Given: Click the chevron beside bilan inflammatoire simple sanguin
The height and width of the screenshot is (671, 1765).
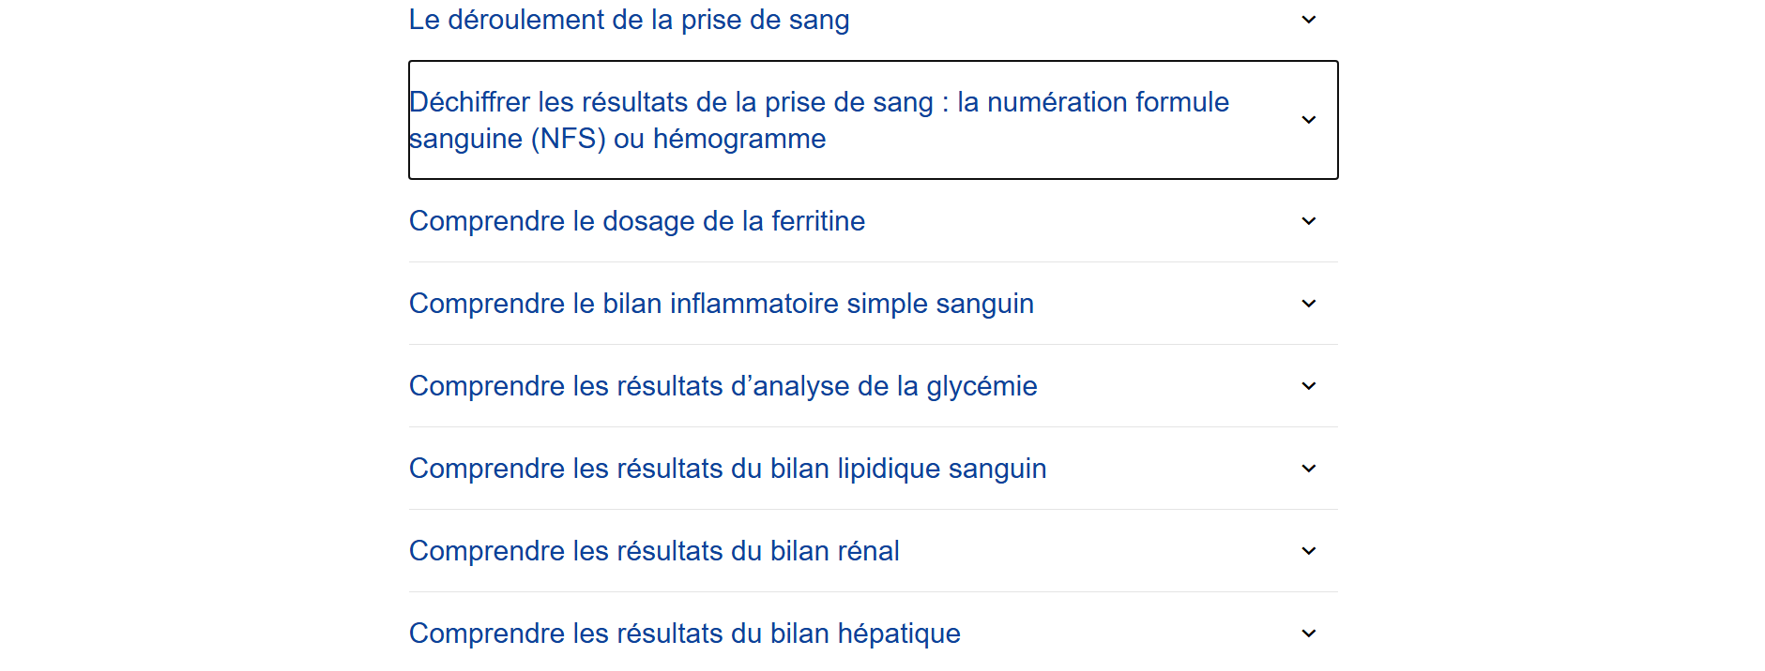Looking at the screenshot, I should 1309,304.
